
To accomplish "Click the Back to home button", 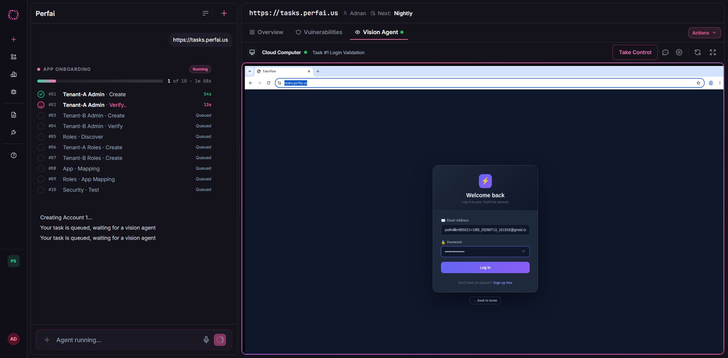I will [485, 300].
